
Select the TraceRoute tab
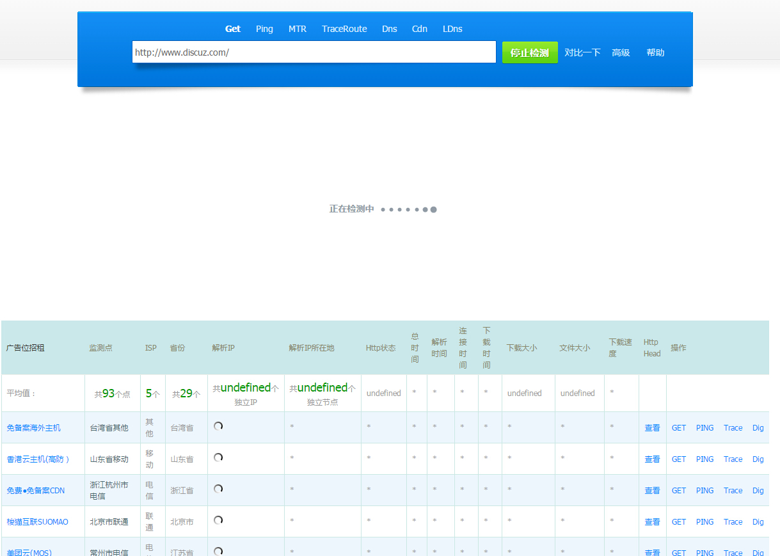[344, 29]
